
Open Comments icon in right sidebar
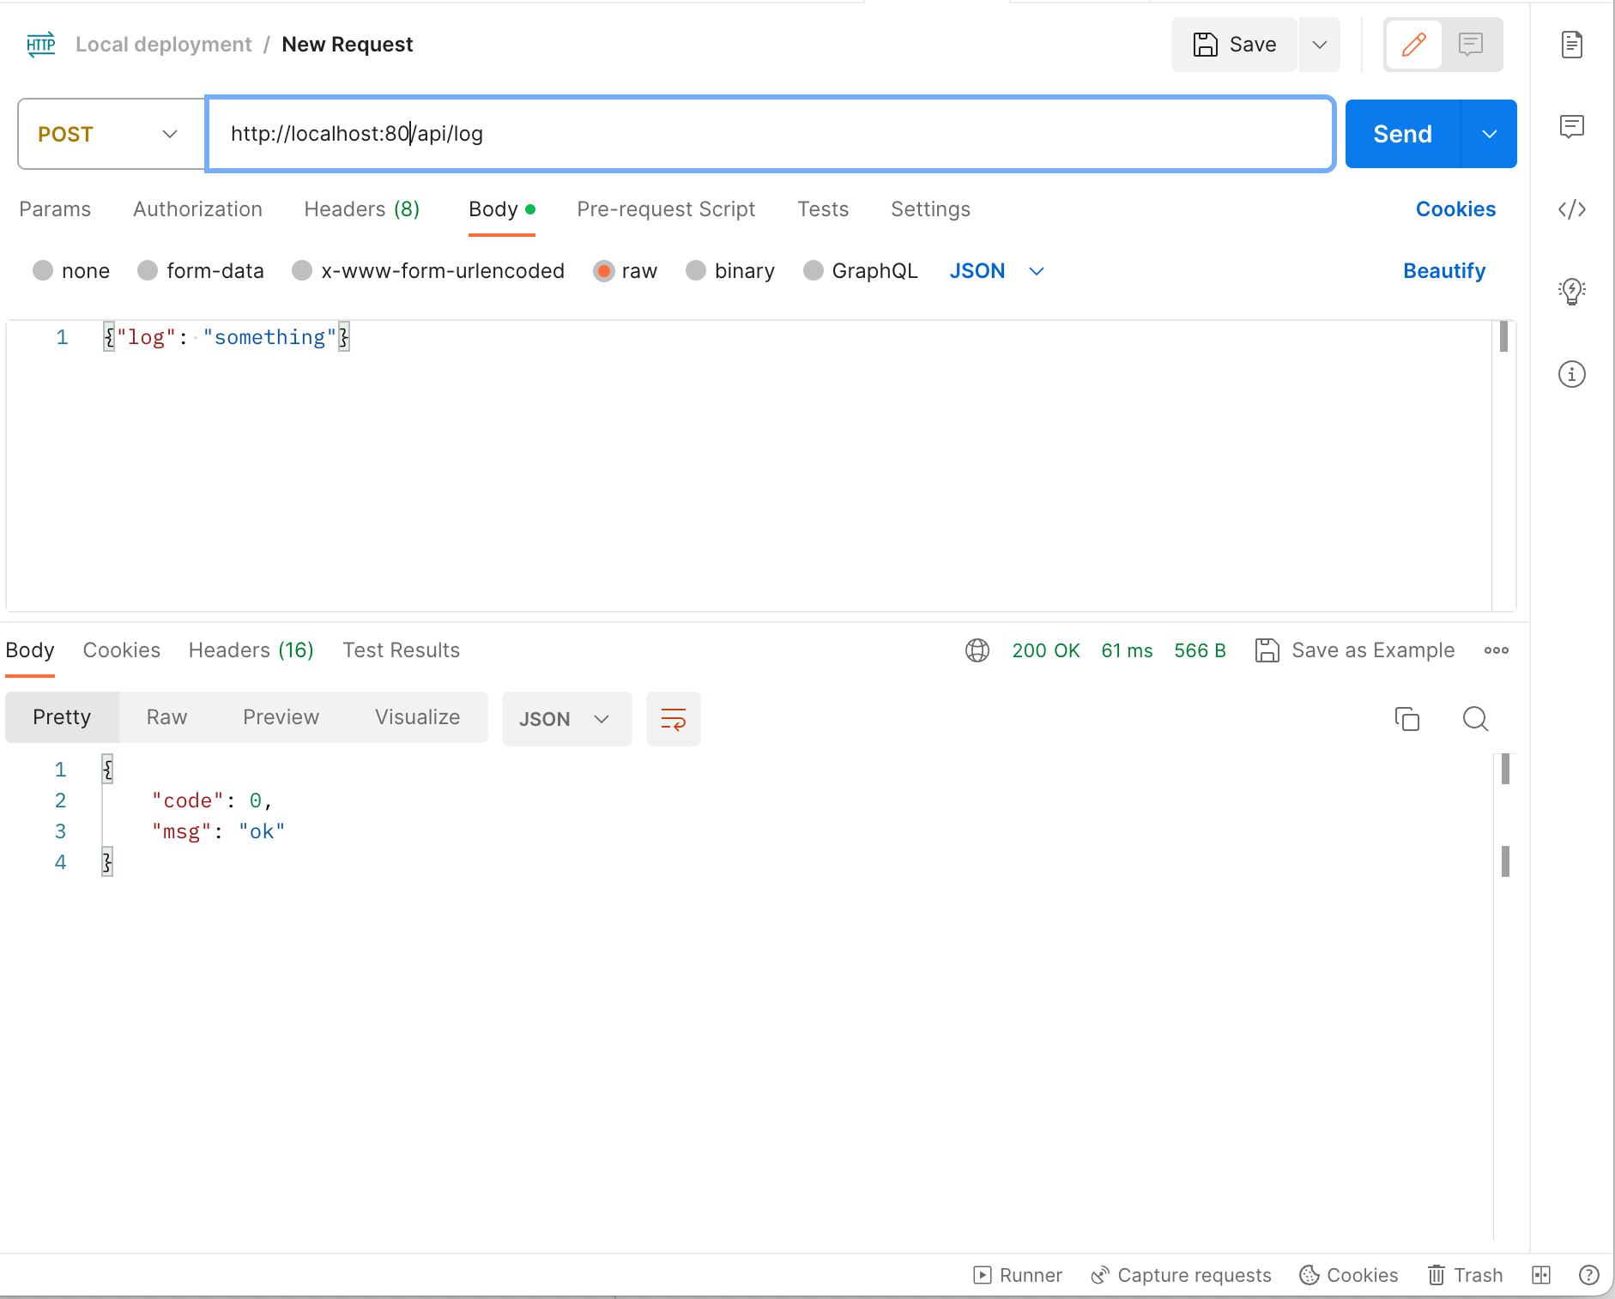(1572, 127)
